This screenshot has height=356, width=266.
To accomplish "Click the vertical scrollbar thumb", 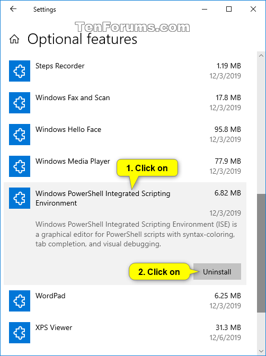I will click(x=261, y=253).
